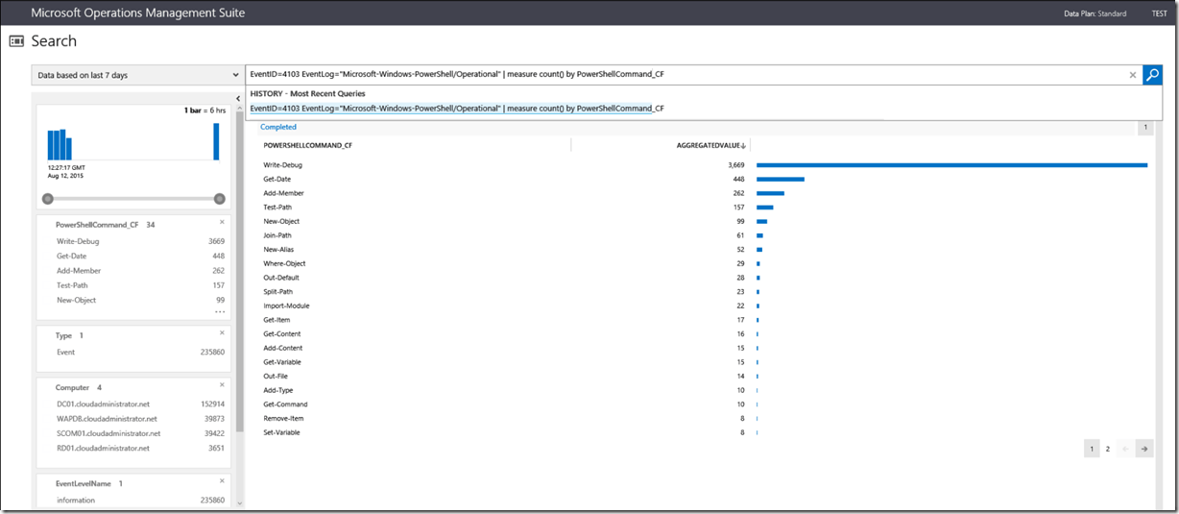Close the PowerShellCommand_CF filter panel
1179x514 pixels.
point(222,222)
